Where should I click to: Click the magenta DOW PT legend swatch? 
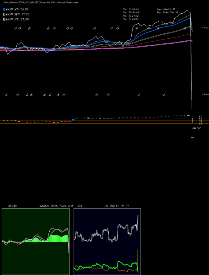click(x=4, y=19)
